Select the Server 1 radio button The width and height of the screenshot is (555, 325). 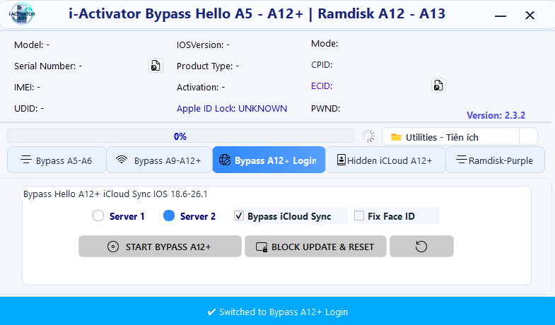[x=98, y=215]
